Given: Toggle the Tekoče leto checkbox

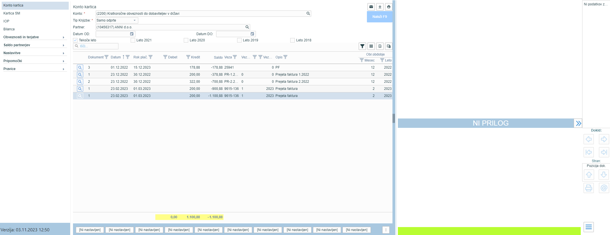Looking at the screenshot, I should point(75,40).
